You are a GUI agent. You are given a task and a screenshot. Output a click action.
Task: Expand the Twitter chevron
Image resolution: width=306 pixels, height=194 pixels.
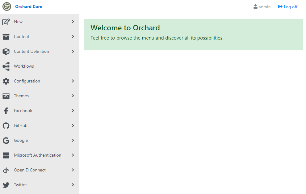(73, 185)
